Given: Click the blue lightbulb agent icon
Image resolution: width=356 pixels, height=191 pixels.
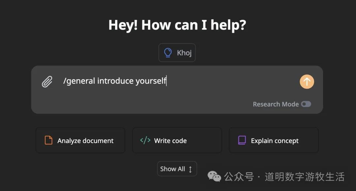Looking at the screenshot, I should (x=168, y=53).
